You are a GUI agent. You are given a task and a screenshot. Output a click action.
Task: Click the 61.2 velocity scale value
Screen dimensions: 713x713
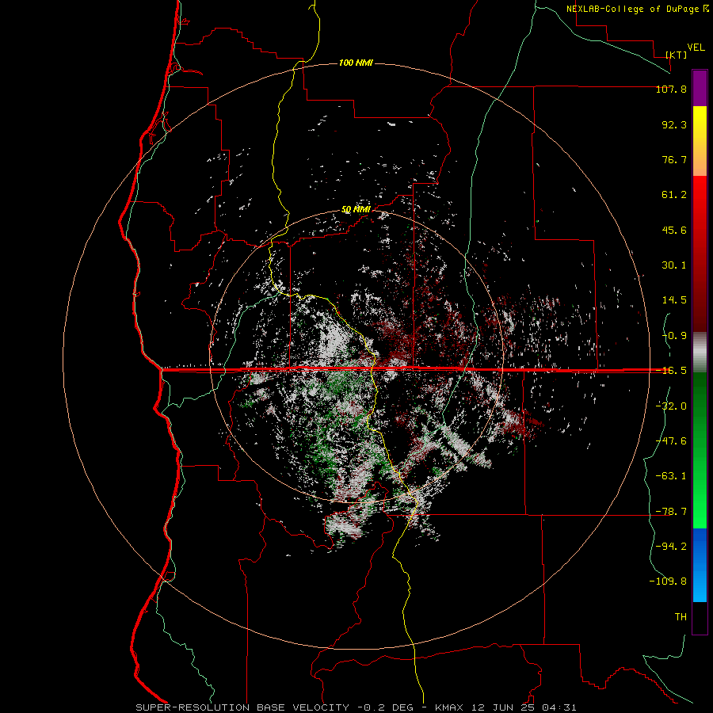click(674, 195)
